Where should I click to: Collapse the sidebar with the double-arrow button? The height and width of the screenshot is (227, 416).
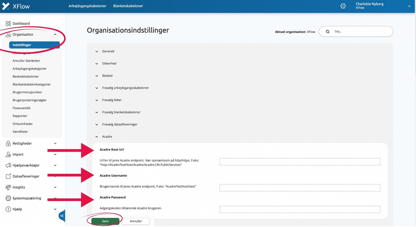coord(62,216)
